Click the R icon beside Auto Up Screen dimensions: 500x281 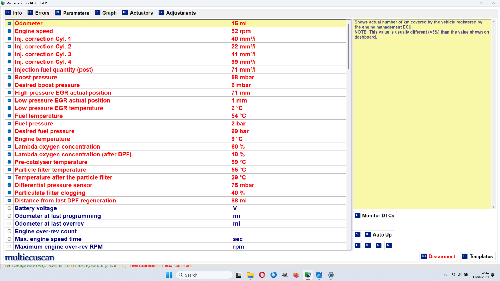pyautogui.click(x=368, y=235)
